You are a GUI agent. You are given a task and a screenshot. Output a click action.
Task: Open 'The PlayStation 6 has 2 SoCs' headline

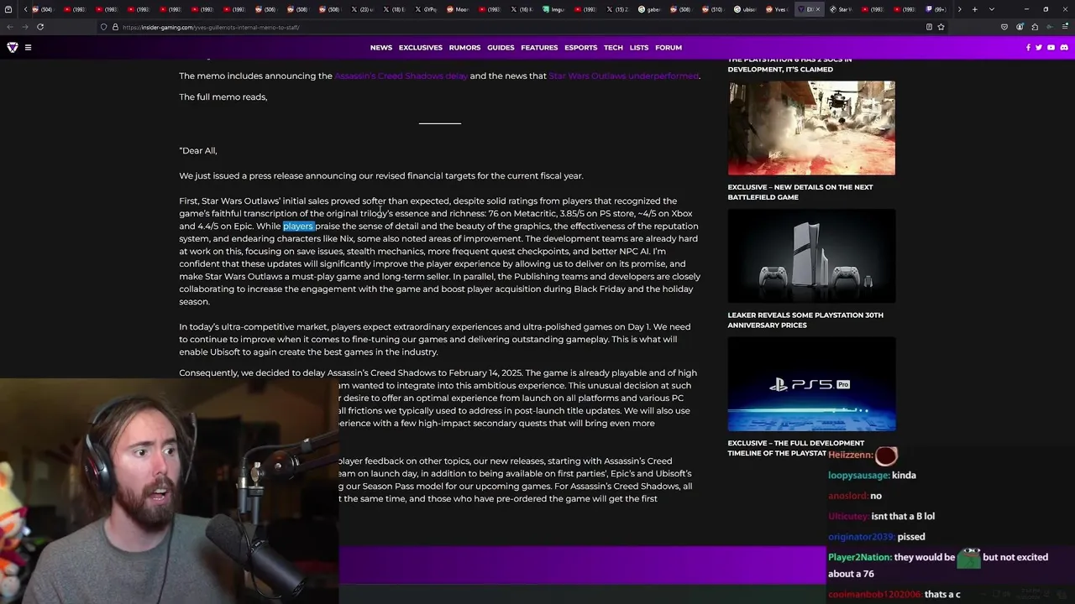click(x=789, y=65)
